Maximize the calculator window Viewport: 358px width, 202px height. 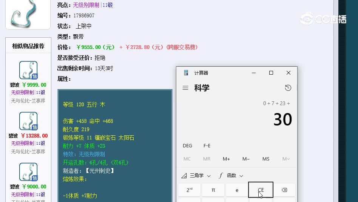271,73
